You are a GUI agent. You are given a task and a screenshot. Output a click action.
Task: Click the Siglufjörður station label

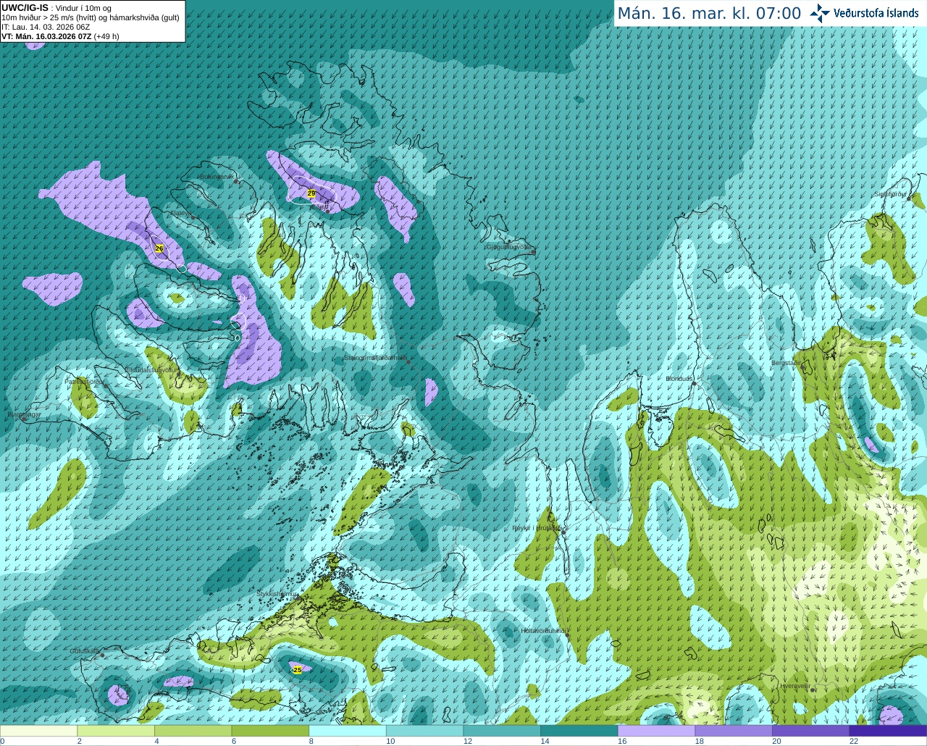892,194
